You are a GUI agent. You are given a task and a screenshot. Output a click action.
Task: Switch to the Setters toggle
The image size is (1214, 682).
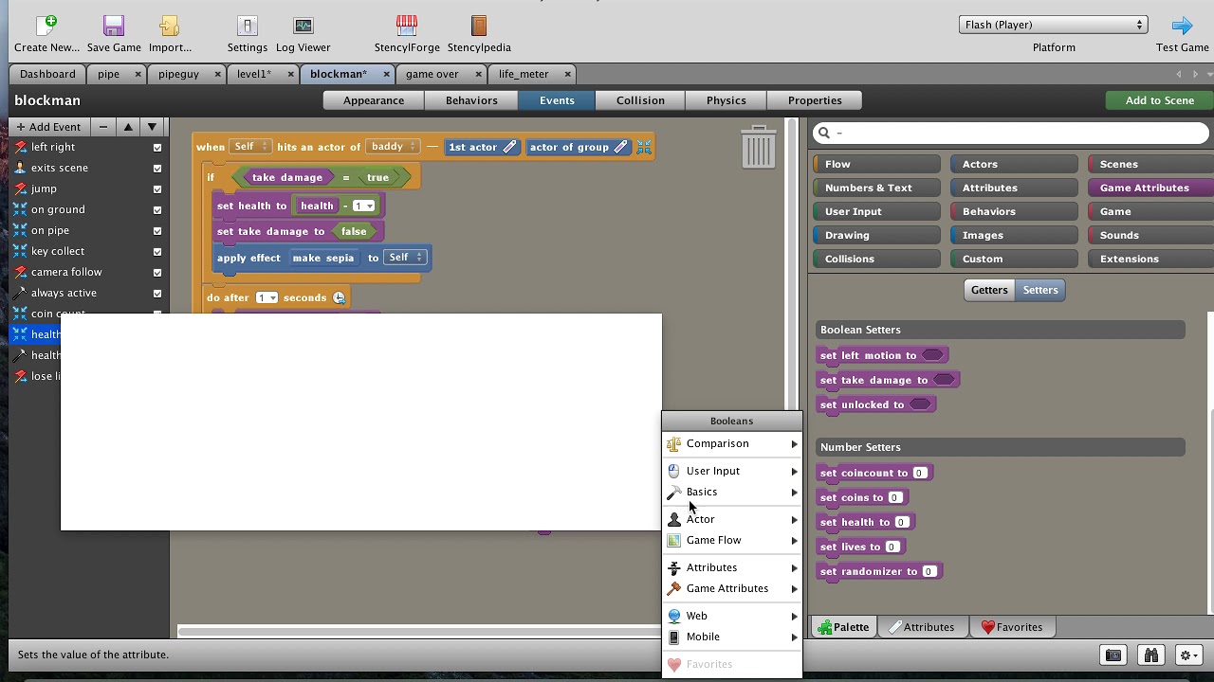click(1040, 290)
